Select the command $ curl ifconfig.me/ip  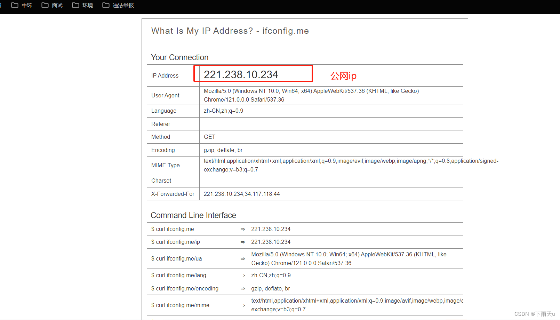coord(176,242)
